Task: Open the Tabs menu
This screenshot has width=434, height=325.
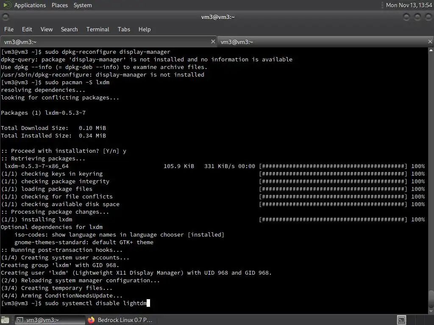Action: point(124,29)
